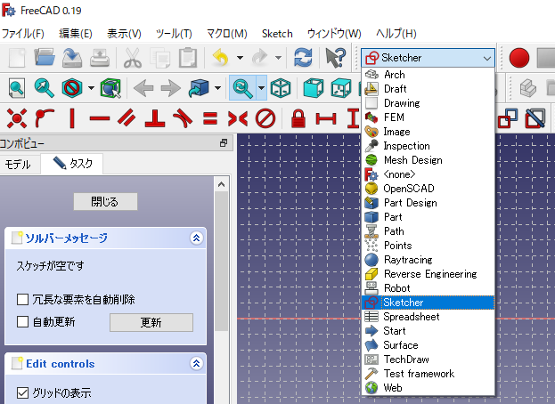Choose the Mesh Design workbench entry
Screen dimensions: 555x404
click(428, 160)
